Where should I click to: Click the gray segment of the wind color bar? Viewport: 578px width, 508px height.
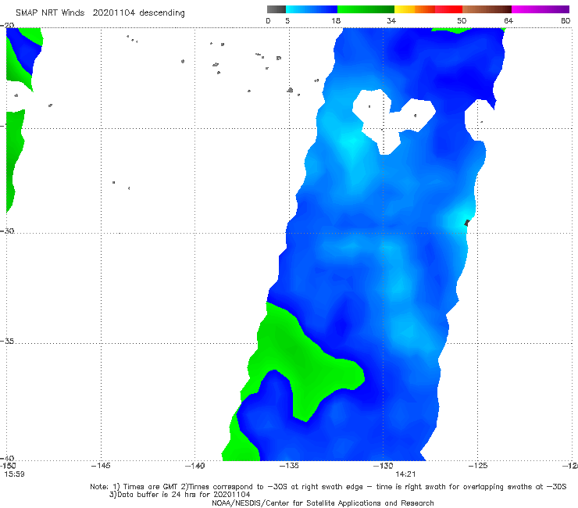277,9
